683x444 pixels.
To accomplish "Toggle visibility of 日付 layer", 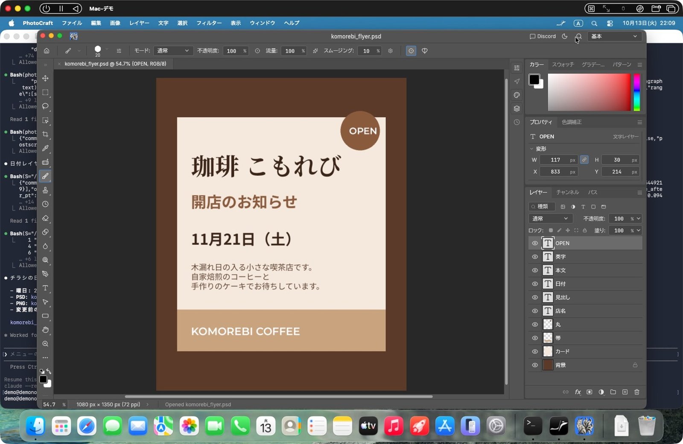I will click(x=535, y=284).
